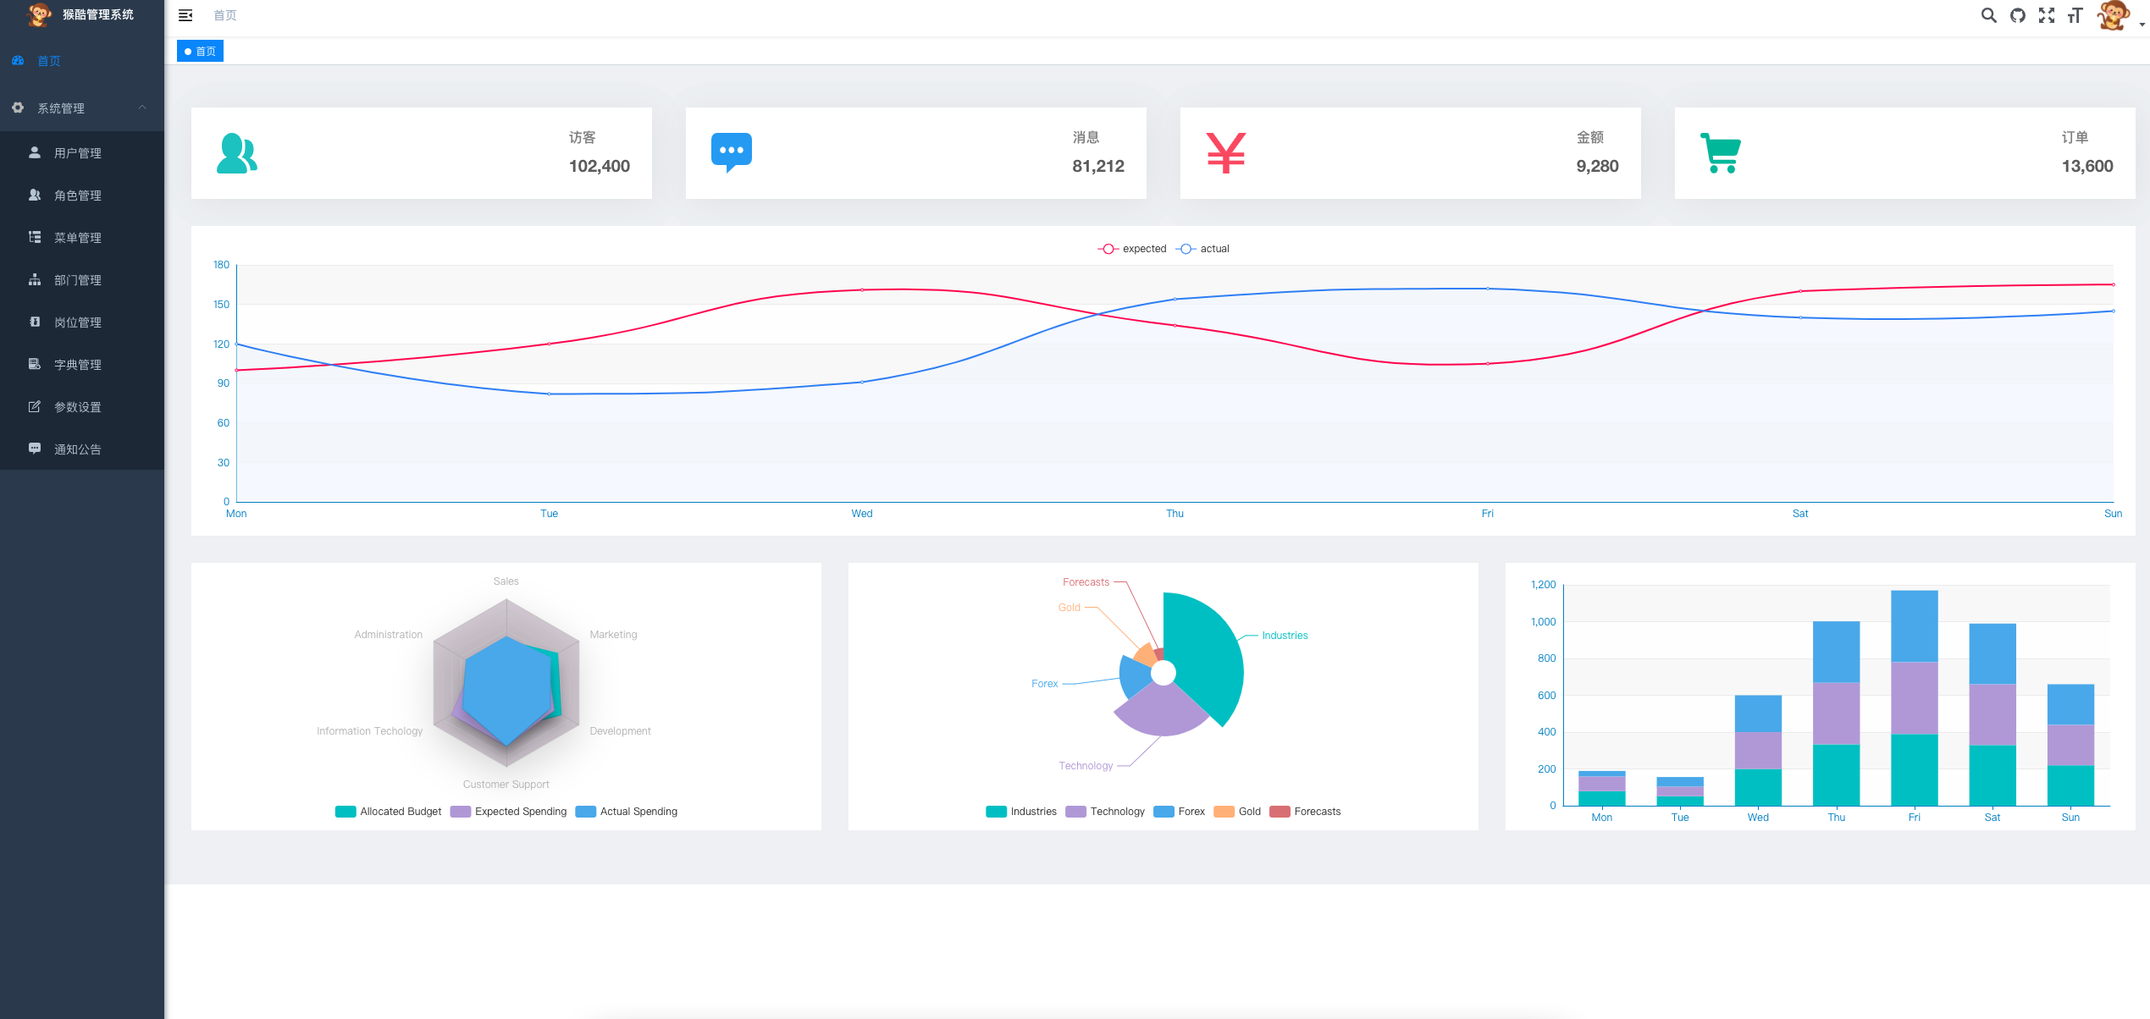Click the 消息 value 81,212
This screenshot has height=1019, width=2150.
point(1098,167)
